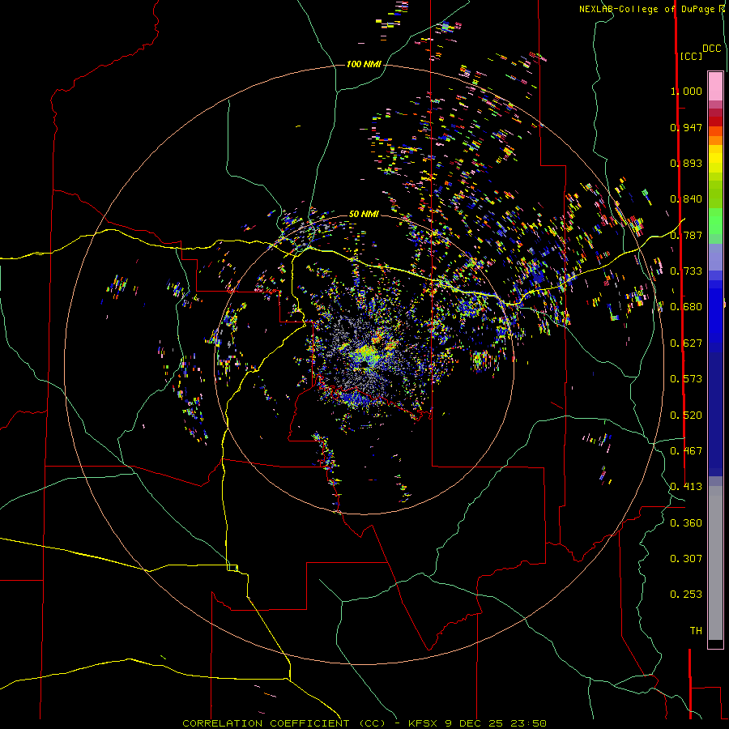Image resolution: width=729 pixels, height=729 pixels.
Task: Click the 1.000 value on color scale
Action: click(686, 91)
